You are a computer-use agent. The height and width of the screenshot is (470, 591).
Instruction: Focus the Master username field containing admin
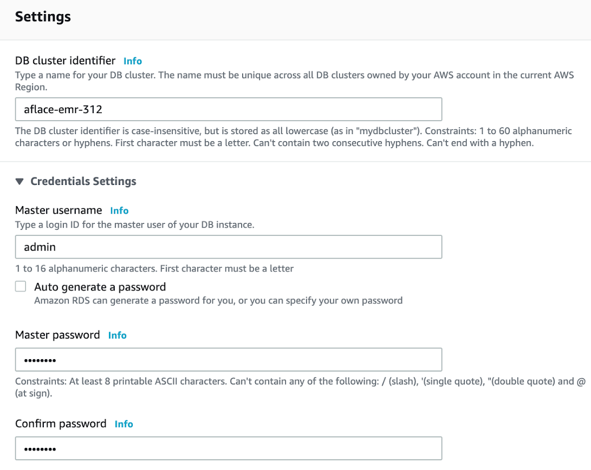pyautogui.click(x=229, y=247)
